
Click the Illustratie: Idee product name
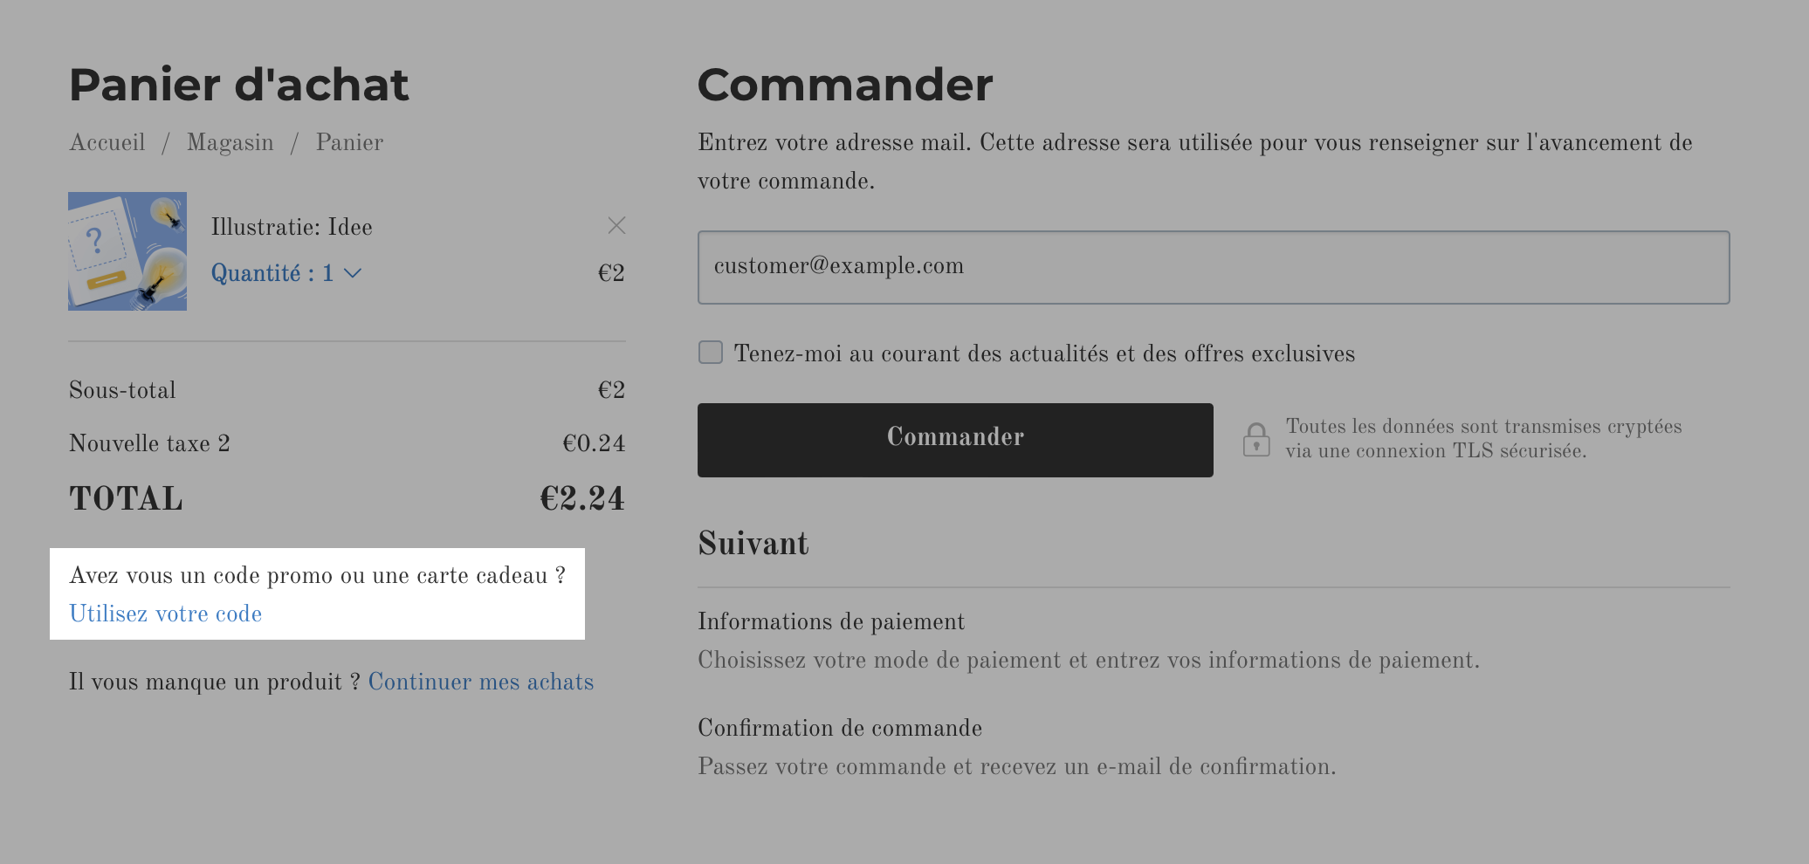292,227
